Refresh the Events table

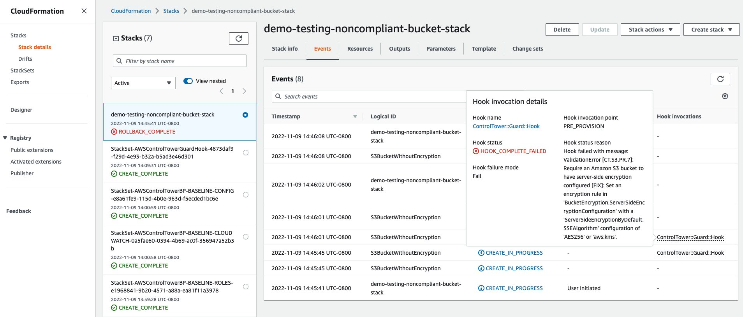tap(720, 79)
